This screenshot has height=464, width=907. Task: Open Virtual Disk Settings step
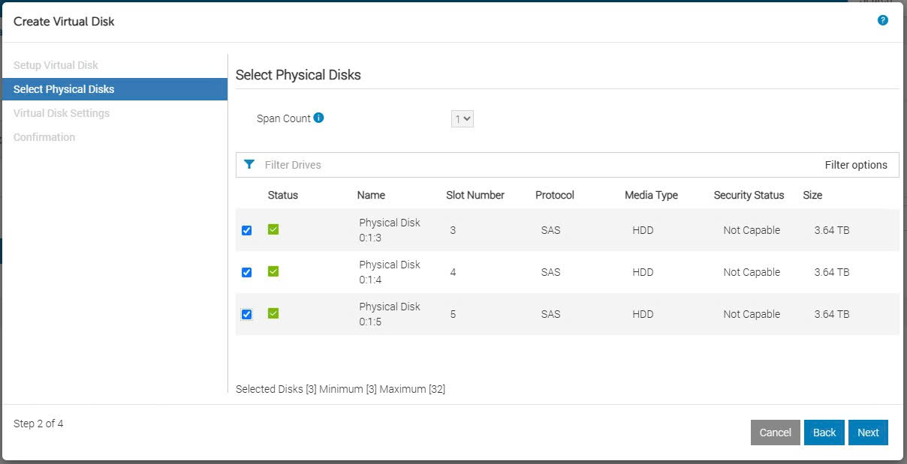point(62,113)
